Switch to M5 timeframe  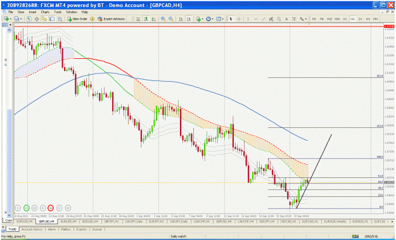click(x=321, y=19)
